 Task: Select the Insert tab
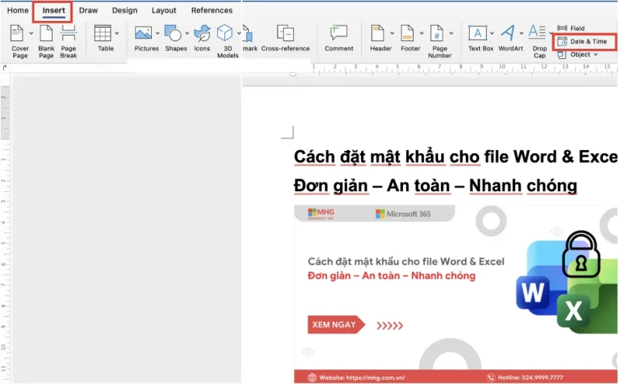pos(53,10)
